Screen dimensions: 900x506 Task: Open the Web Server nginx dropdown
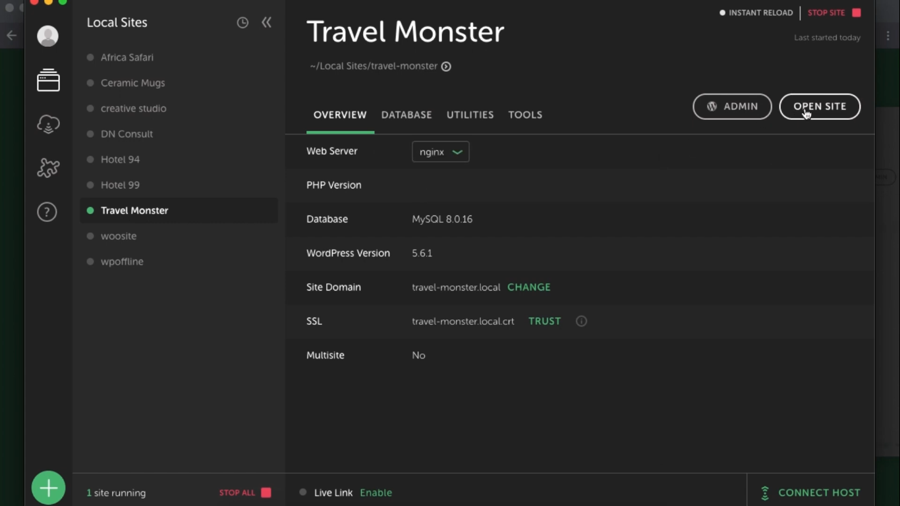click(440, 152)
